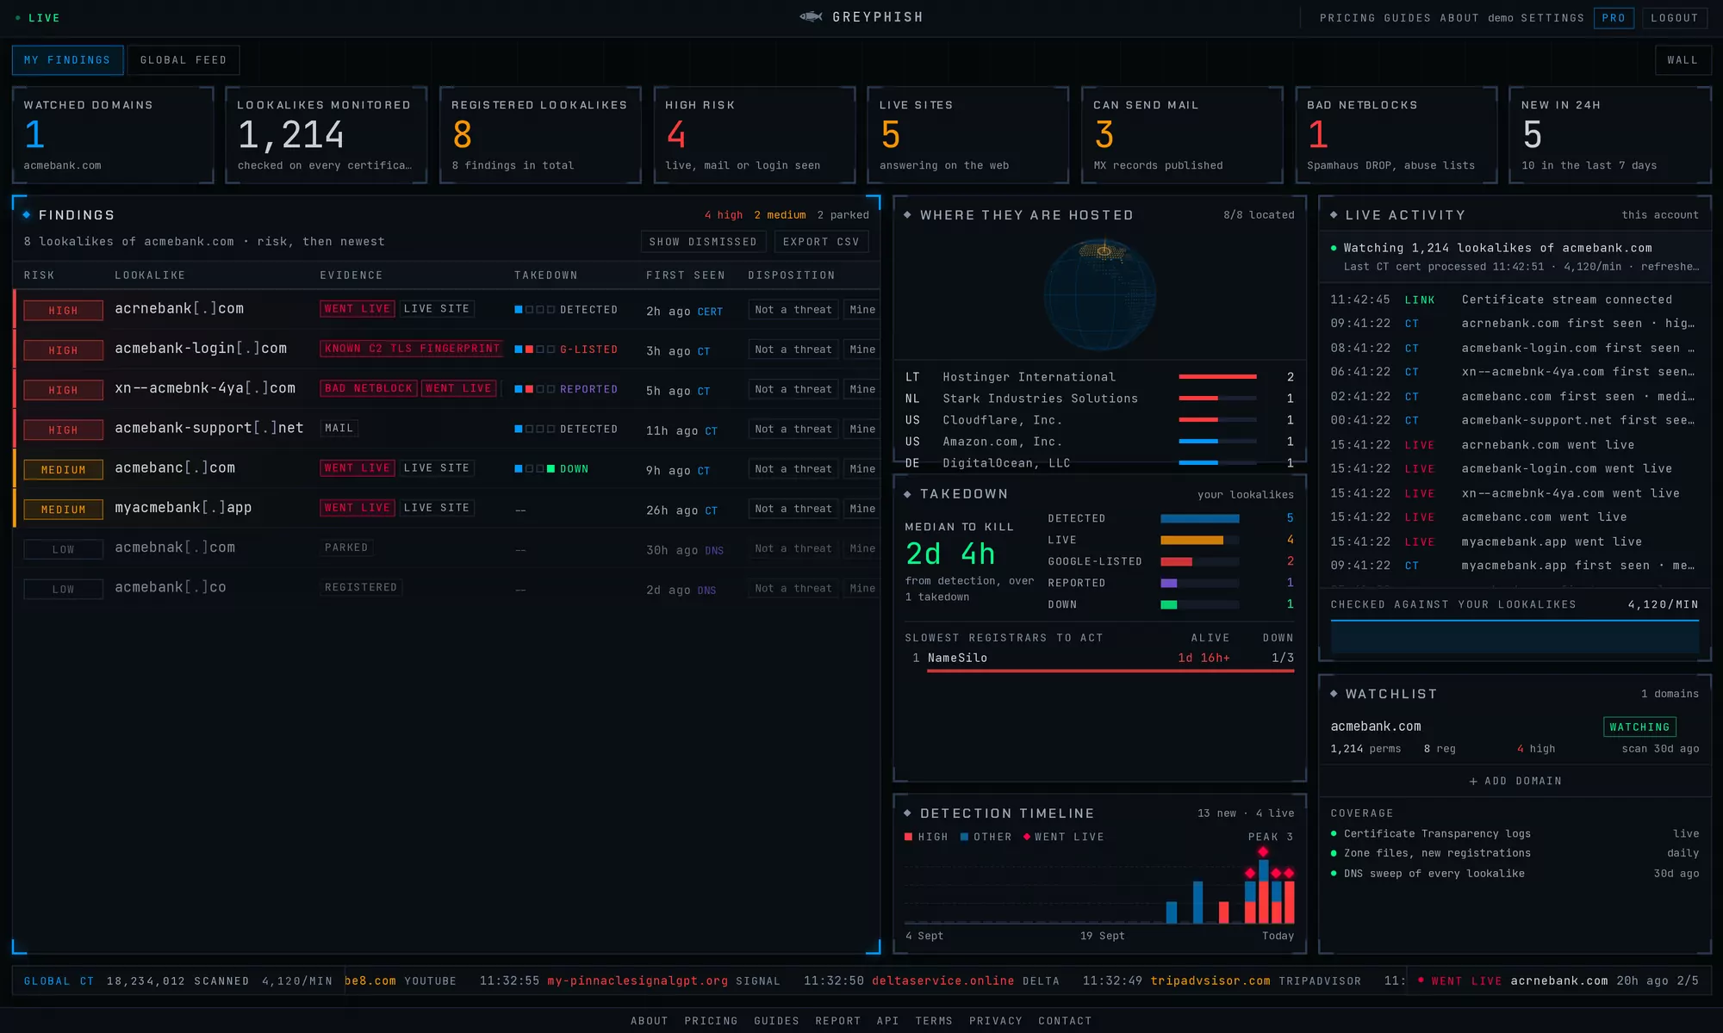Log out with the Logout button
1723x1033 pixels.
click(x=1674, y=18)
